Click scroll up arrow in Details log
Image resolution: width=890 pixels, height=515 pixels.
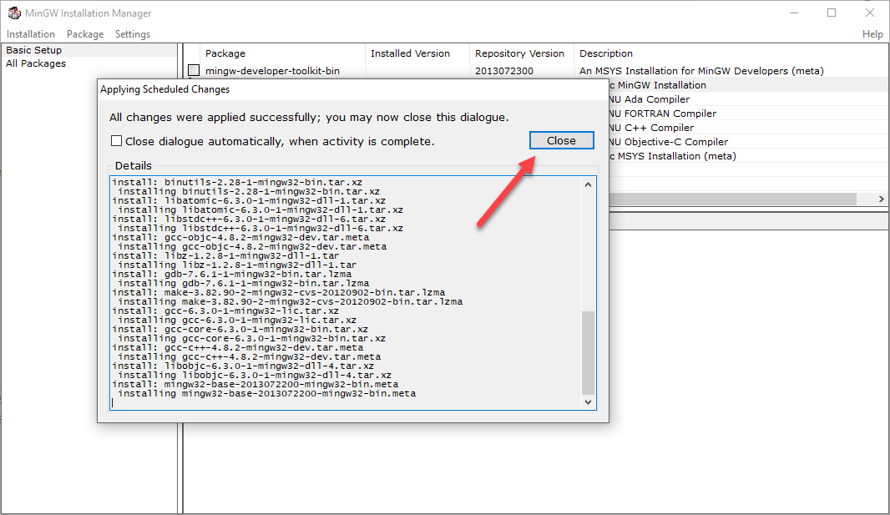[x=588, y=185]
